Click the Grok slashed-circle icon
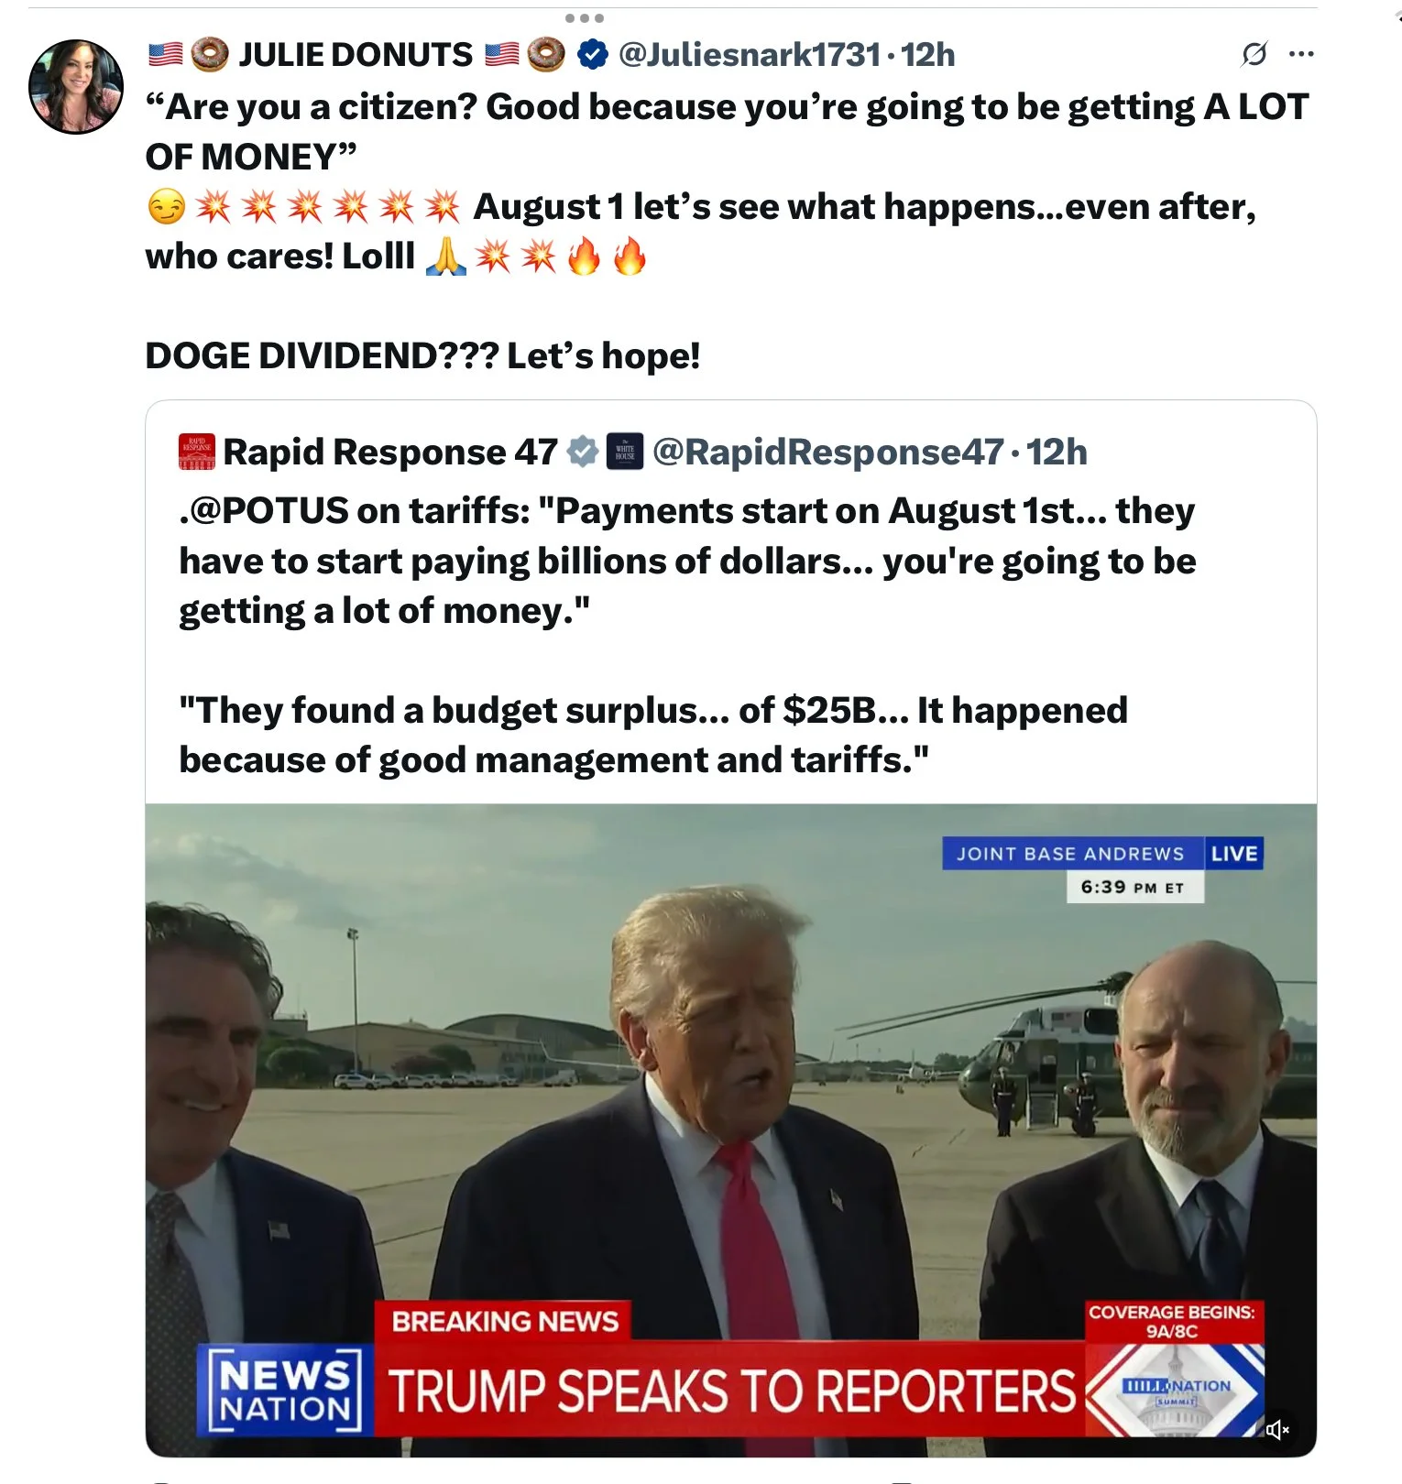This screenshot has width=1402, height=1484. 1254,54
